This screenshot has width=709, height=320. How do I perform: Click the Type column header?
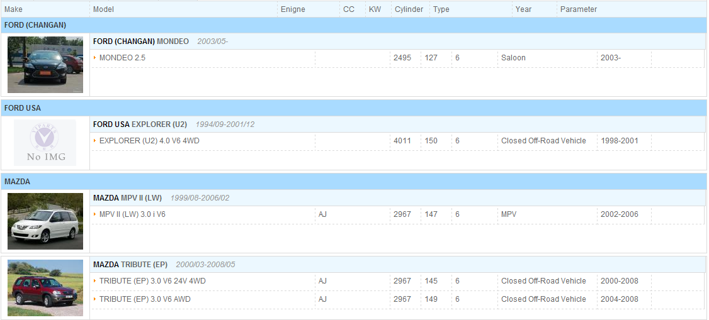pos(441,9)
